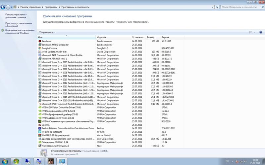Click the Microsoft XNA Framework row icon
Viewport: 265px width, 165px height.
[40, 104]
